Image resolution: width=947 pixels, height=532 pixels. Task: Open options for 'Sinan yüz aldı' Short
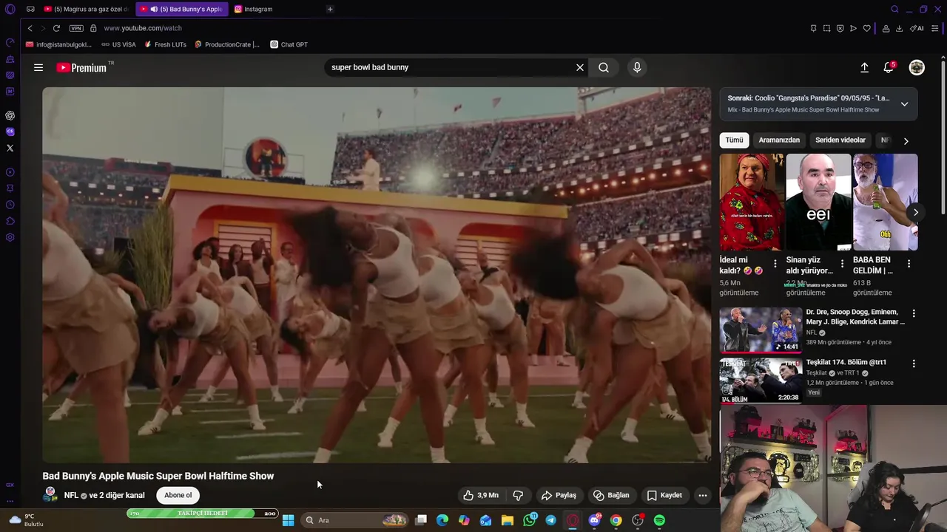pyautogui.click(x=842, y=264)
